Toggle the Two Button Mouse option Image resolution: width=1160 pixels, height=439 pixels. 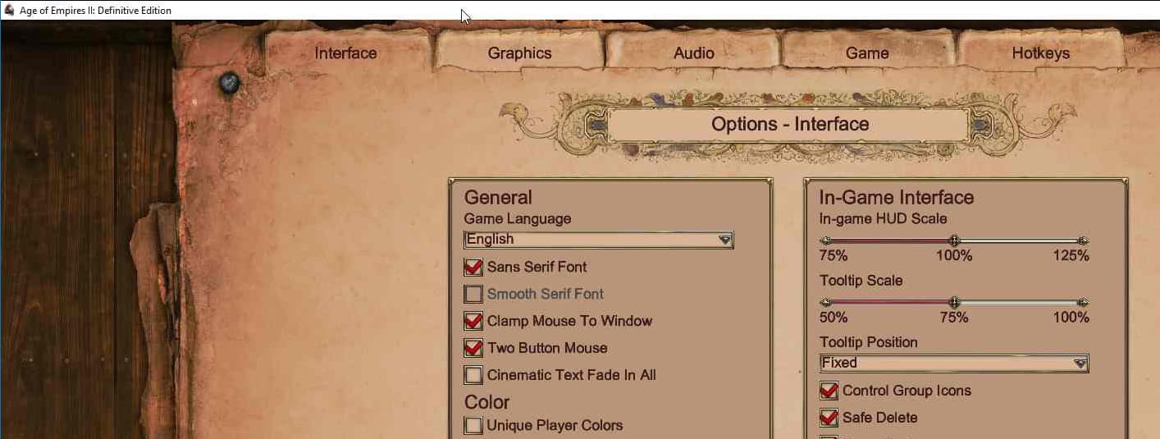pos(473,348)
